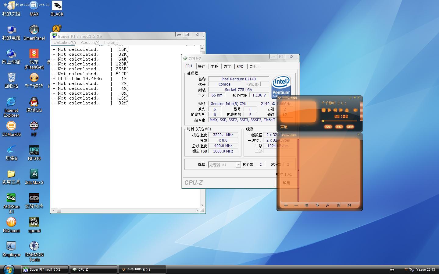Switch to the SPD tab in CPU-Z
This screenshot has width=439, height=274.
coord(240,66)
